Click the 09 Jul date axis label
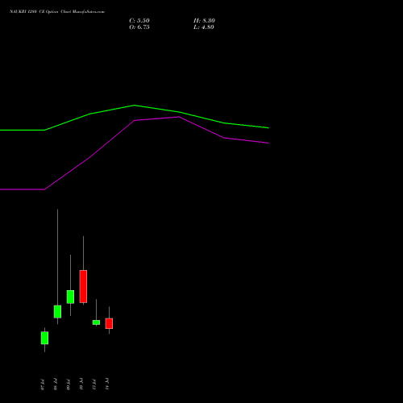Image resolution: width=403 pixels, height=403 pixels. click(x=69, y=384)
